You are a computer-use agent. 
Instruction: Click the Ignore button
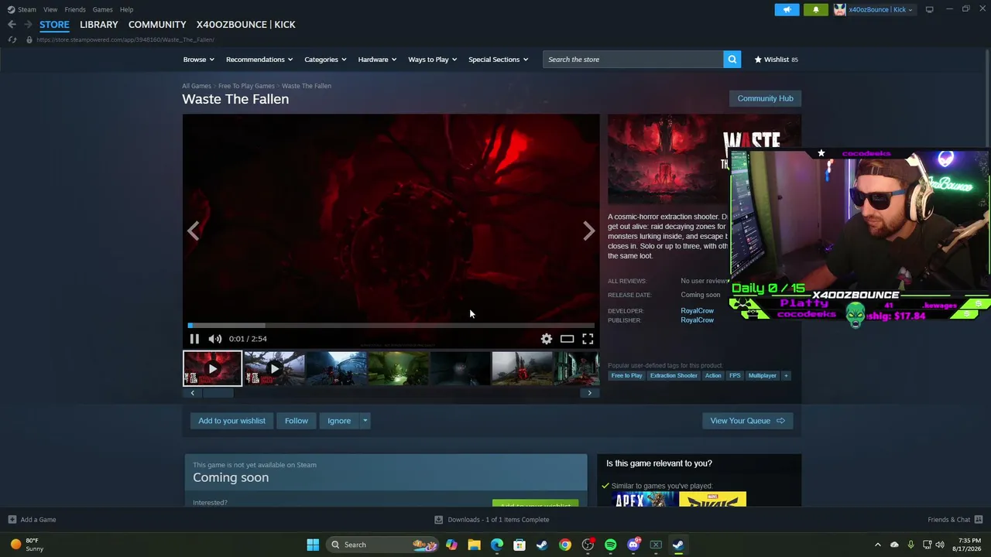[339, 421]
